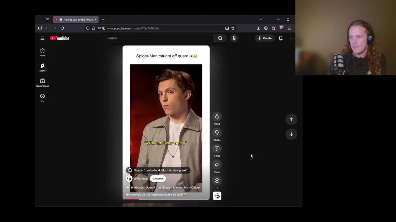Click the red video progress bar
Image resolution: width=396 pixels, height=222 pixels.
131,199
